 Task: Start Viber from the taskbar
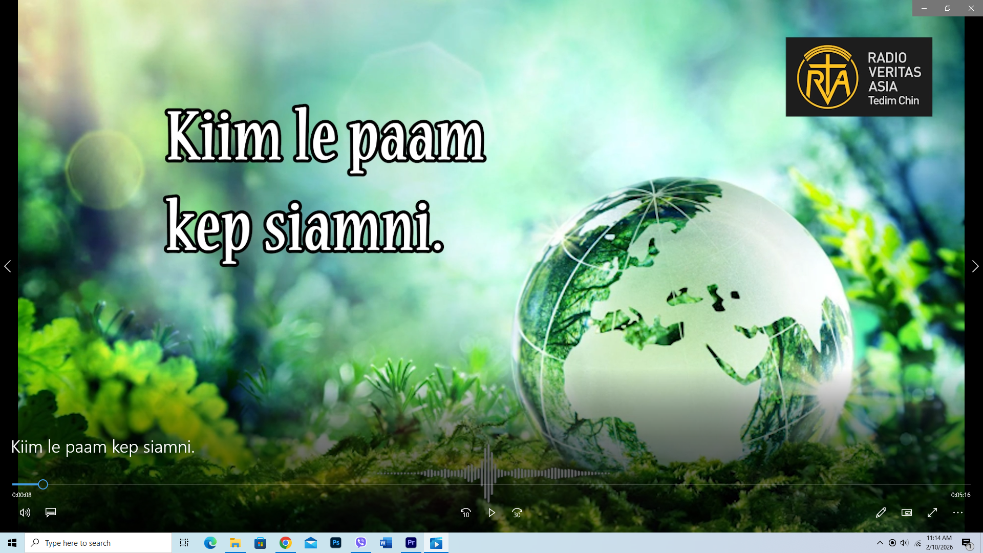click(x=361, y=543)
